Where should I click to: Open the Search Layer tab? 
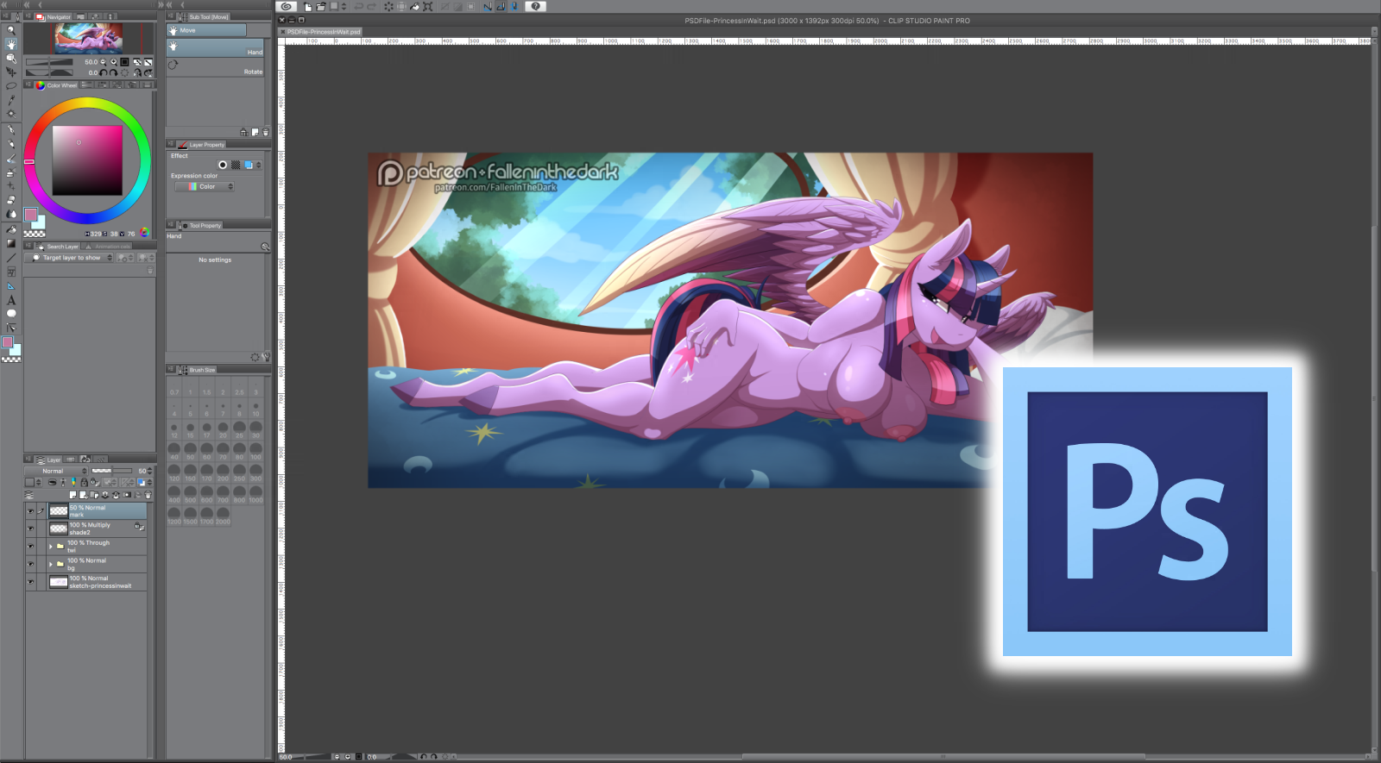click(61, 247)
